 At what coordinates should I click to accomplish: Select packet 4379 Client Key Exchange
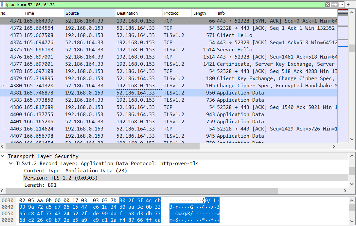click(169, 78)
